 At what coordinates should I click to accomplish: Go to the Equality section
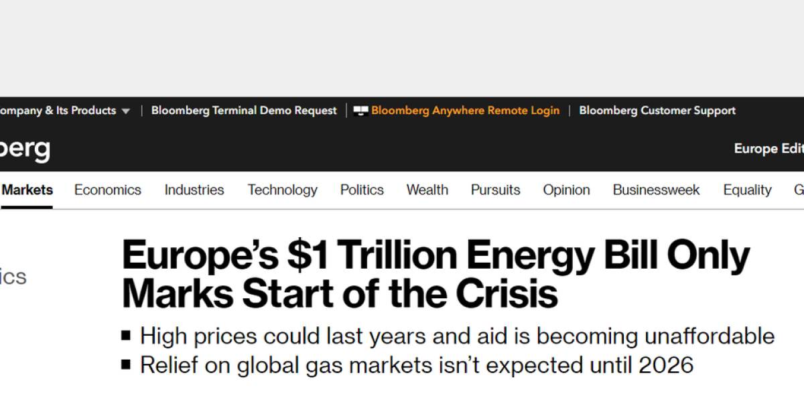tap(747, 190)
